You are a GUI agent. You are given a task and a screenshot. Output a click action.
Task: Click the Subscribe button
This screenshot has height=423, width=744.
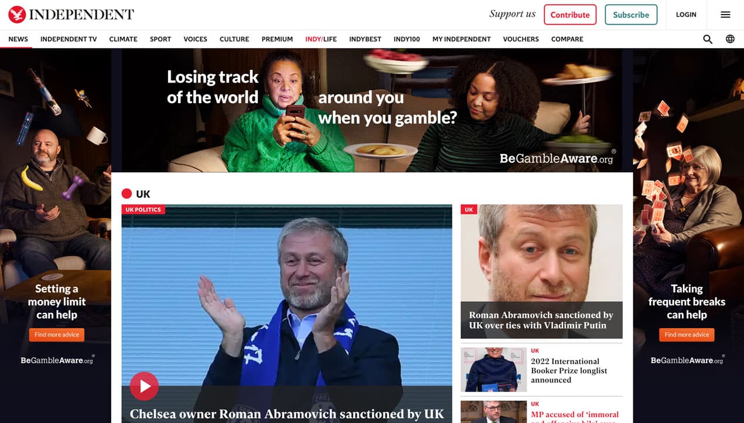(631, 15)
